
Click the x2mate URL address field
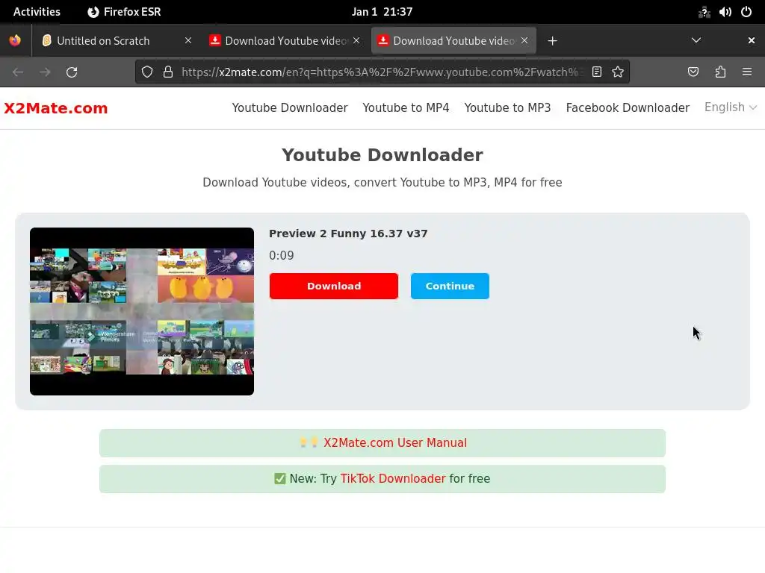(x=380, y=72)
